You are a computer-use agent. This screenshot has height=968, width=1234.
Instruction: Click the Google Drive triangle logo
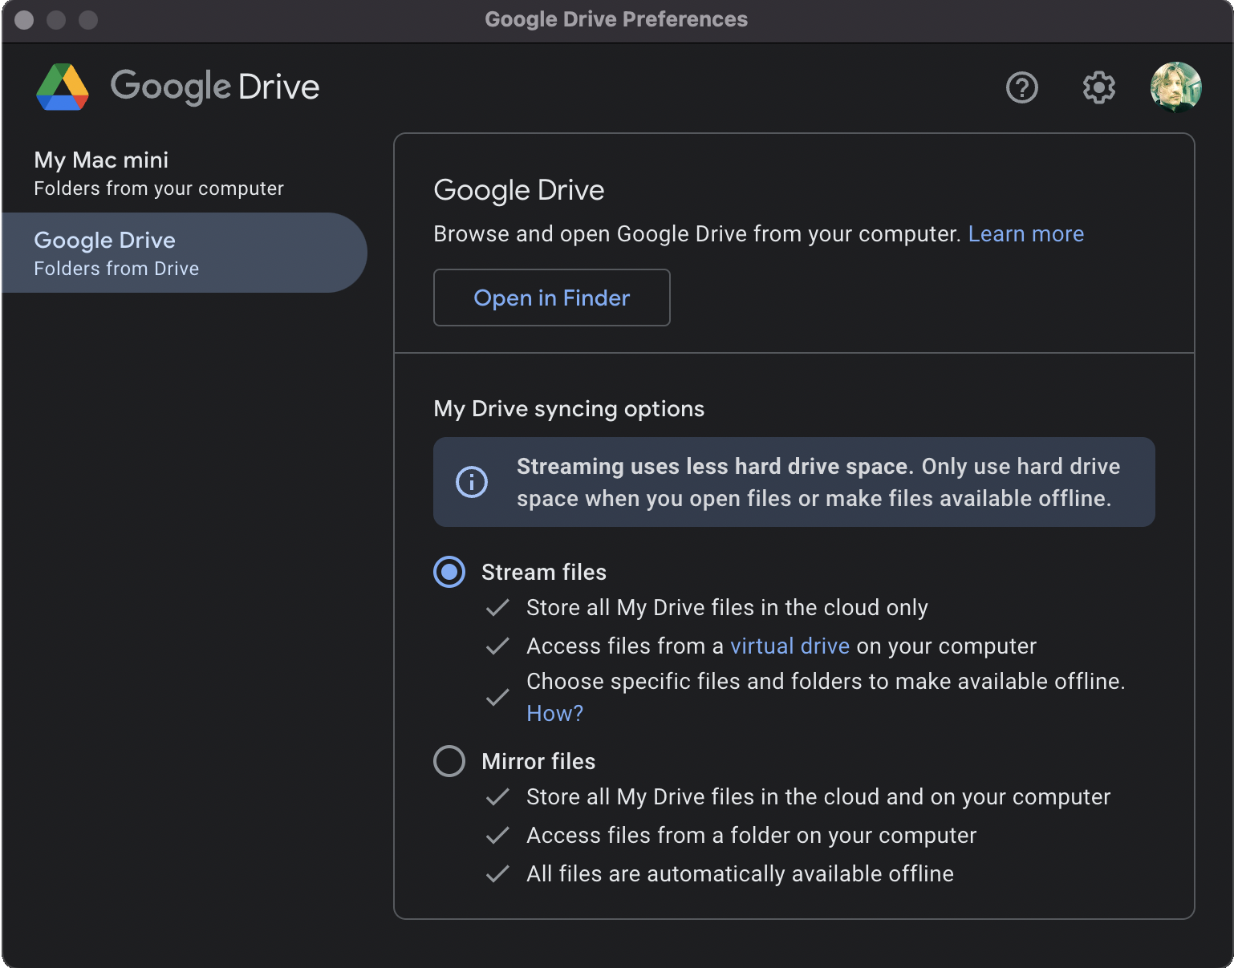(x=63, y=87)
